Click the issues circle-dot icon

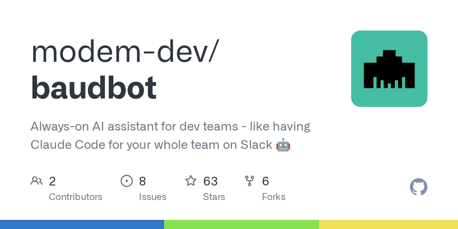pos(126,181)
